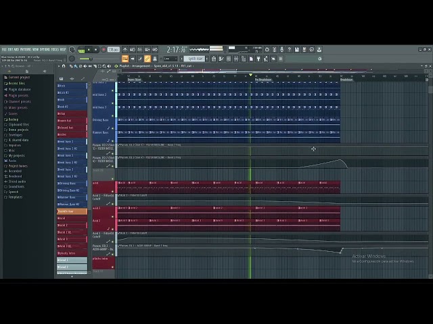Open the TOOLS menu
The image size is (433, 324).
[55, 49]
